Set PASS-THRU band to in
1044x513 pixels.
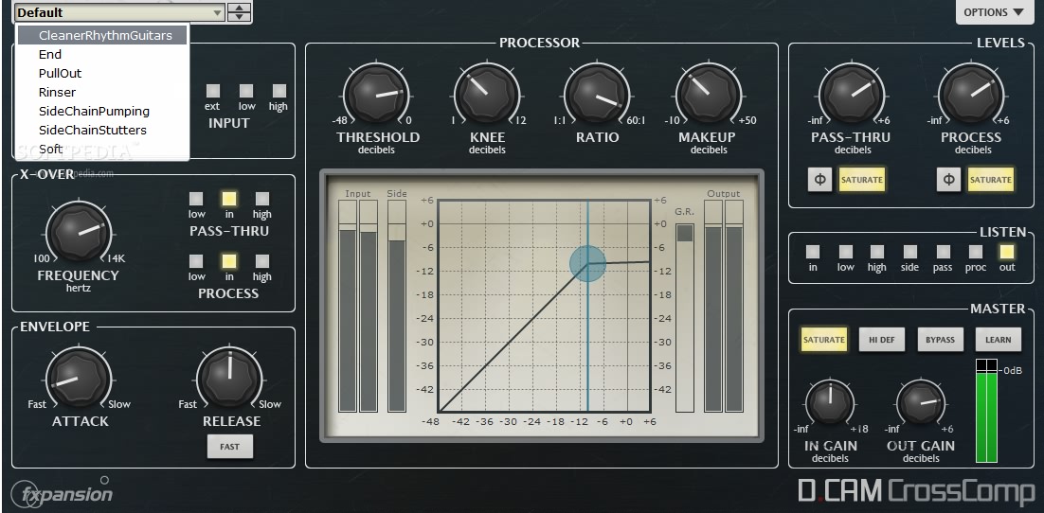[229, 198]
